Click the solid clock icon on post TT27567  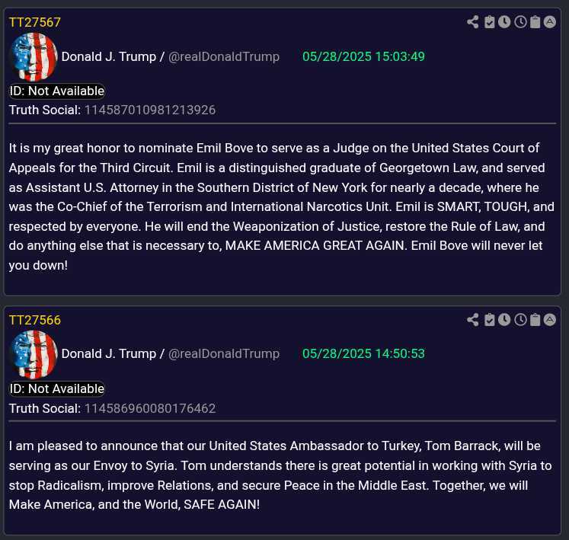coord(504,22)
